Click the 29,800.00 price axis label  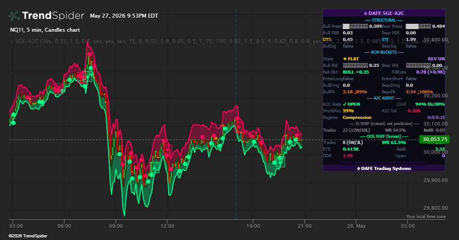(436, 208)
